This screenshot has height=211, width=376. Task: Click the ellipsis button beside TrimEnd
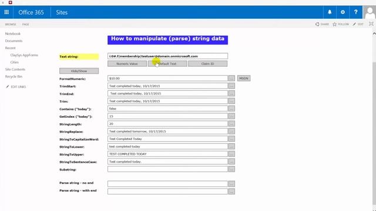point(231,94)
